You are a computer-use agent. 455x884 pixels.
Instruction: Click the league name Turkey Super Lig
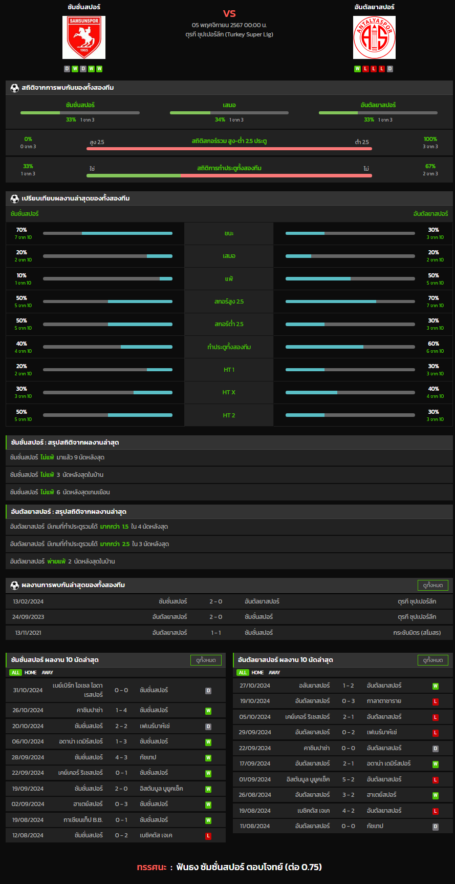229,34
